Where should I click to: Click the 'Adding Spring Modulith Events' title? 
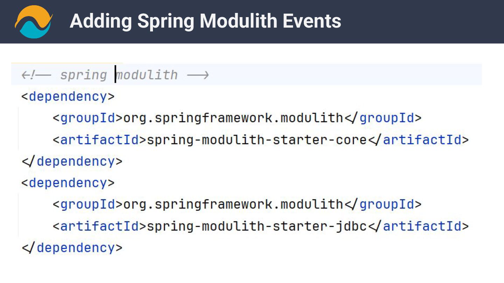(205, 21)
